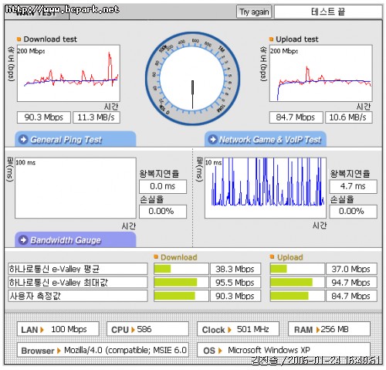Click the 95.5 Mbps value cell
Viewport: 386px width, 370px height.
(235, 282)
